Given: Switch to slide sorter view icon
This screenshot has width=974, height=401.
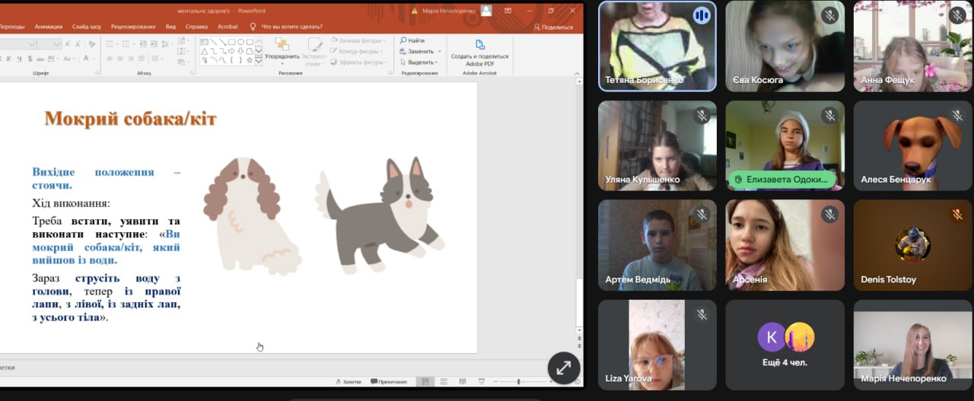Looking at the screenshot, I should tap(443, 381).
